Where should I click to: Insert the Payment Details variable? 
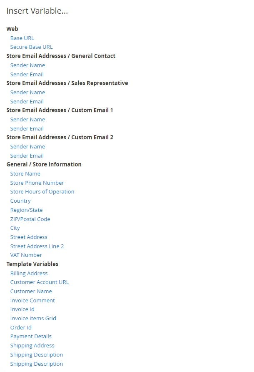point(31,337)
